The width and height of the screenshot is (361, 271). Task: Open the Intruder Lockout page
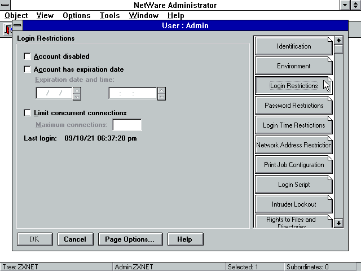(294, 204)
